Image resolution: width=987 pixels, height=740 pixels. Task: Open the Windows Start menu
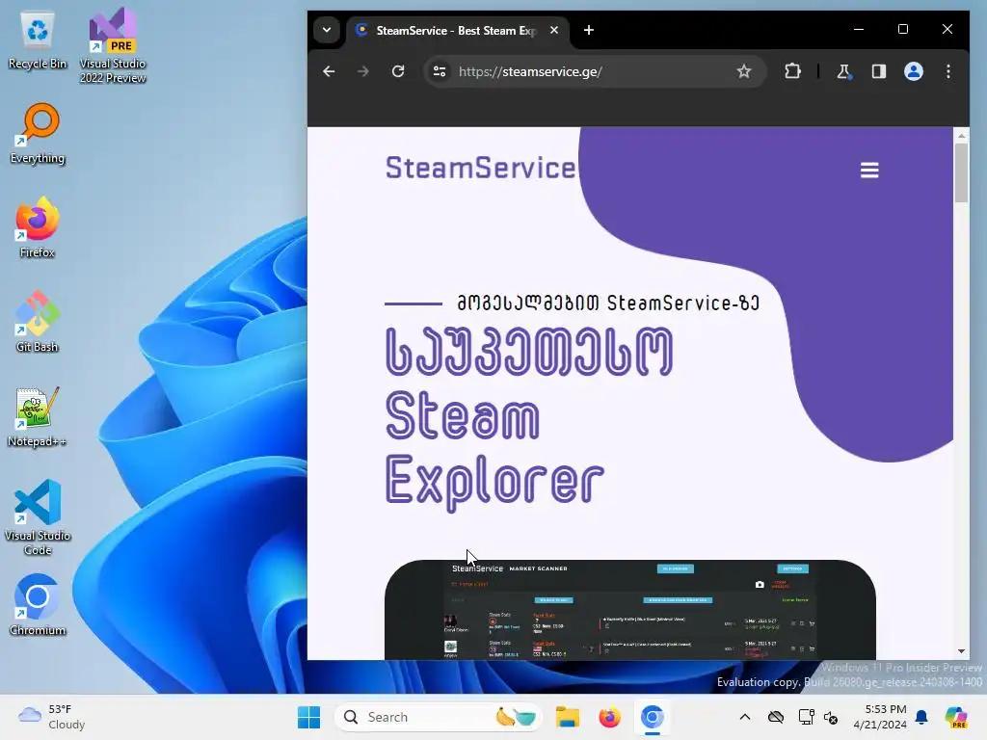pos(308,717)
